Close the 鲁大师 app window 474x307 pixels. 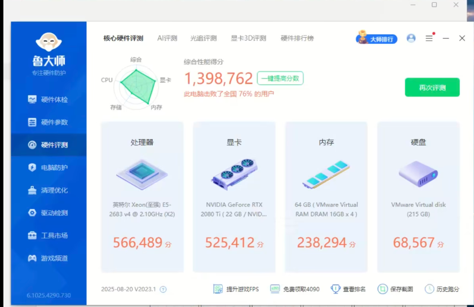coord(462,38)
